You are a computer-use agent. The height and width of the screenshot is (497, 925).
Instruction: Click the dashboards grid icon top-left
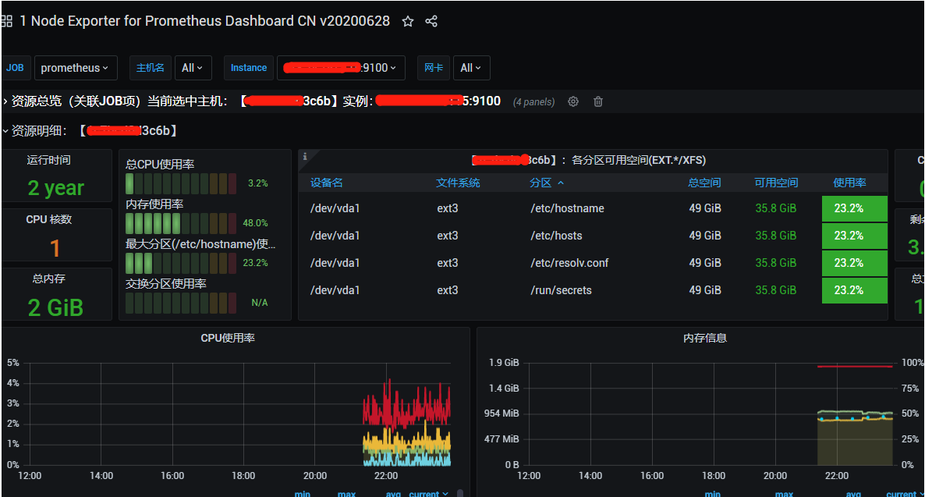point(8,21)
